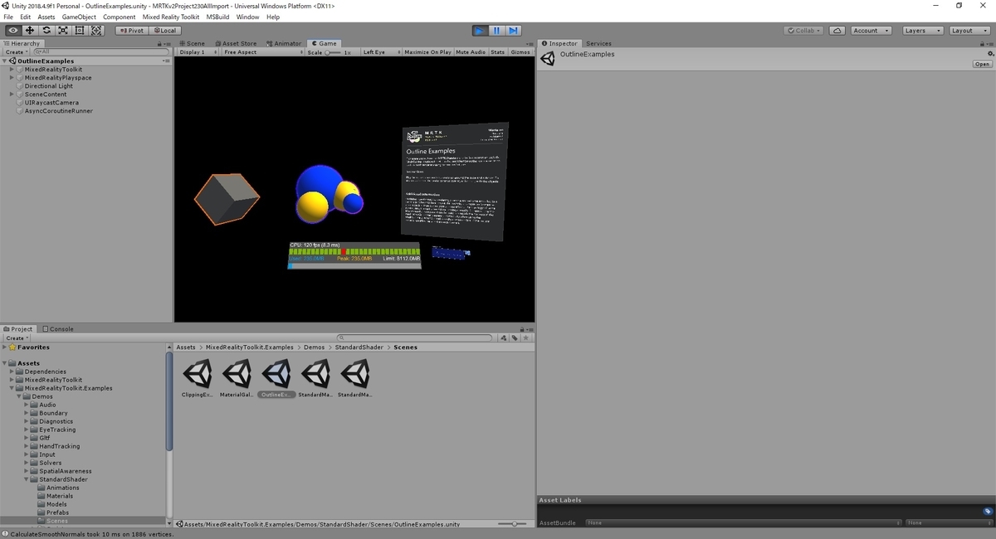Screen dimensions: 996x539
Task: Select the Scale tool
Action: point(63,31)
